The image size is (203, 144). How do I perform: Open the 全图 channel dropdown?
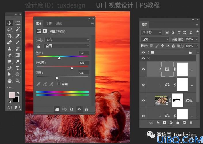(x=67, y=46)
